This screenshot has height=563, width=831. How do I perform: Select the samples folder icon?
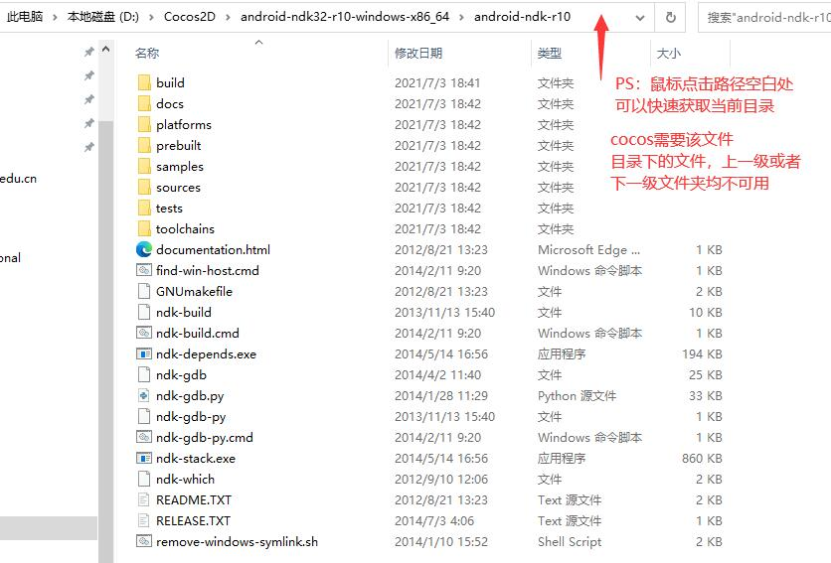[x=144, y=166]
